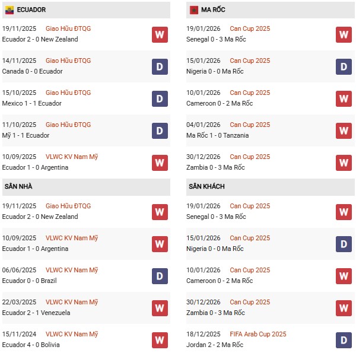Click D badge for Ecuador 0-0 Brazil

160,276
